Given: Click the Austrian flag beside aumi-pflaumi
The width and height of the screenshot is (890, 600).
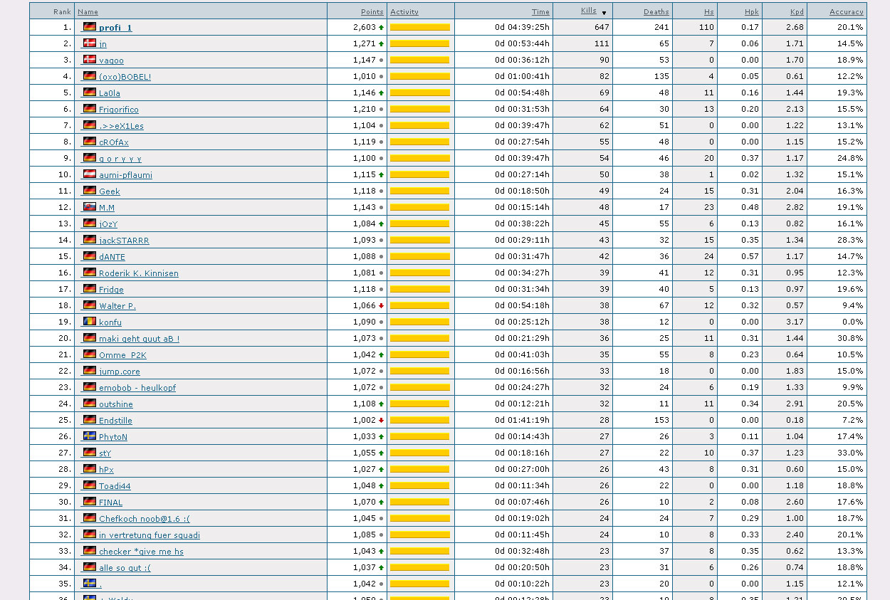Looking at the screenshot, I should 89,174.
